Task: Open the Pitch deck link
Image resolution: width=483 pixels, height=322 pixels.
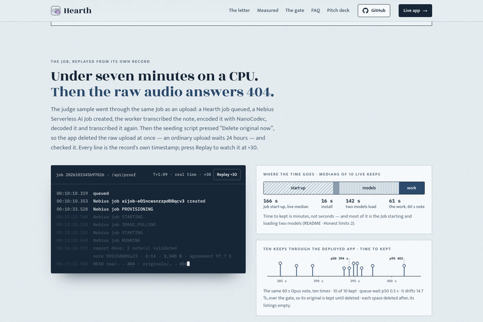Action: point(338,10)
